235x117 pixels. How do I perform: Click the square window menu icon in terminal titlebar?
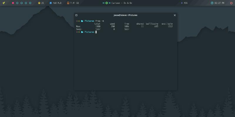pyautogui.click(x=76, y=15)
